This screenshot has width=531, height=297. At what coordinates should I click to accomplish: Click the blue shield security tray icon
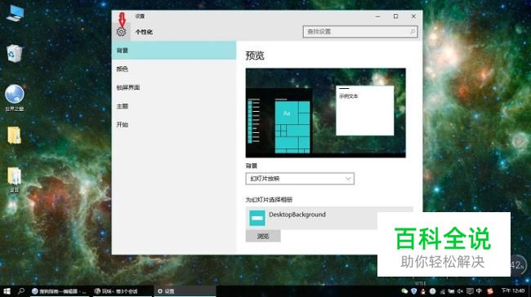click(x=414, y=291)
